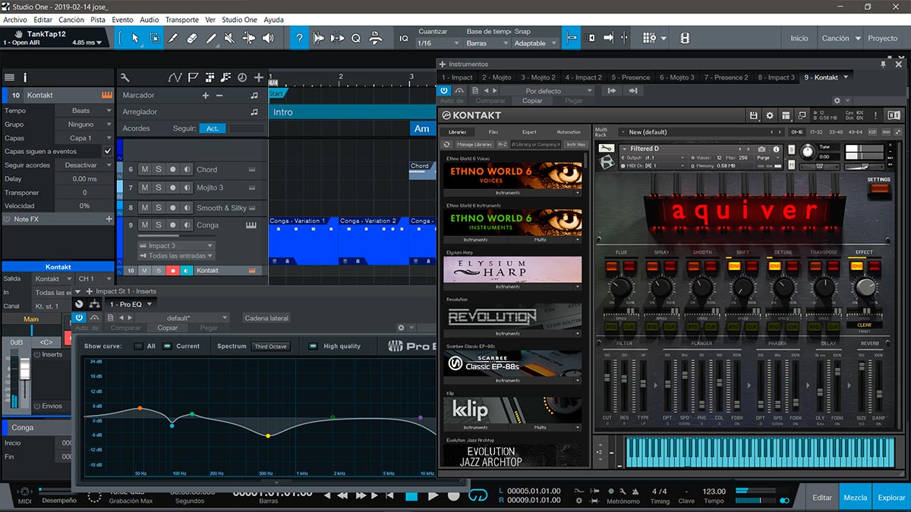This screenshot has width=911, height=512.
Task: Click the Q quantize icon
Action: pos(356,38)
